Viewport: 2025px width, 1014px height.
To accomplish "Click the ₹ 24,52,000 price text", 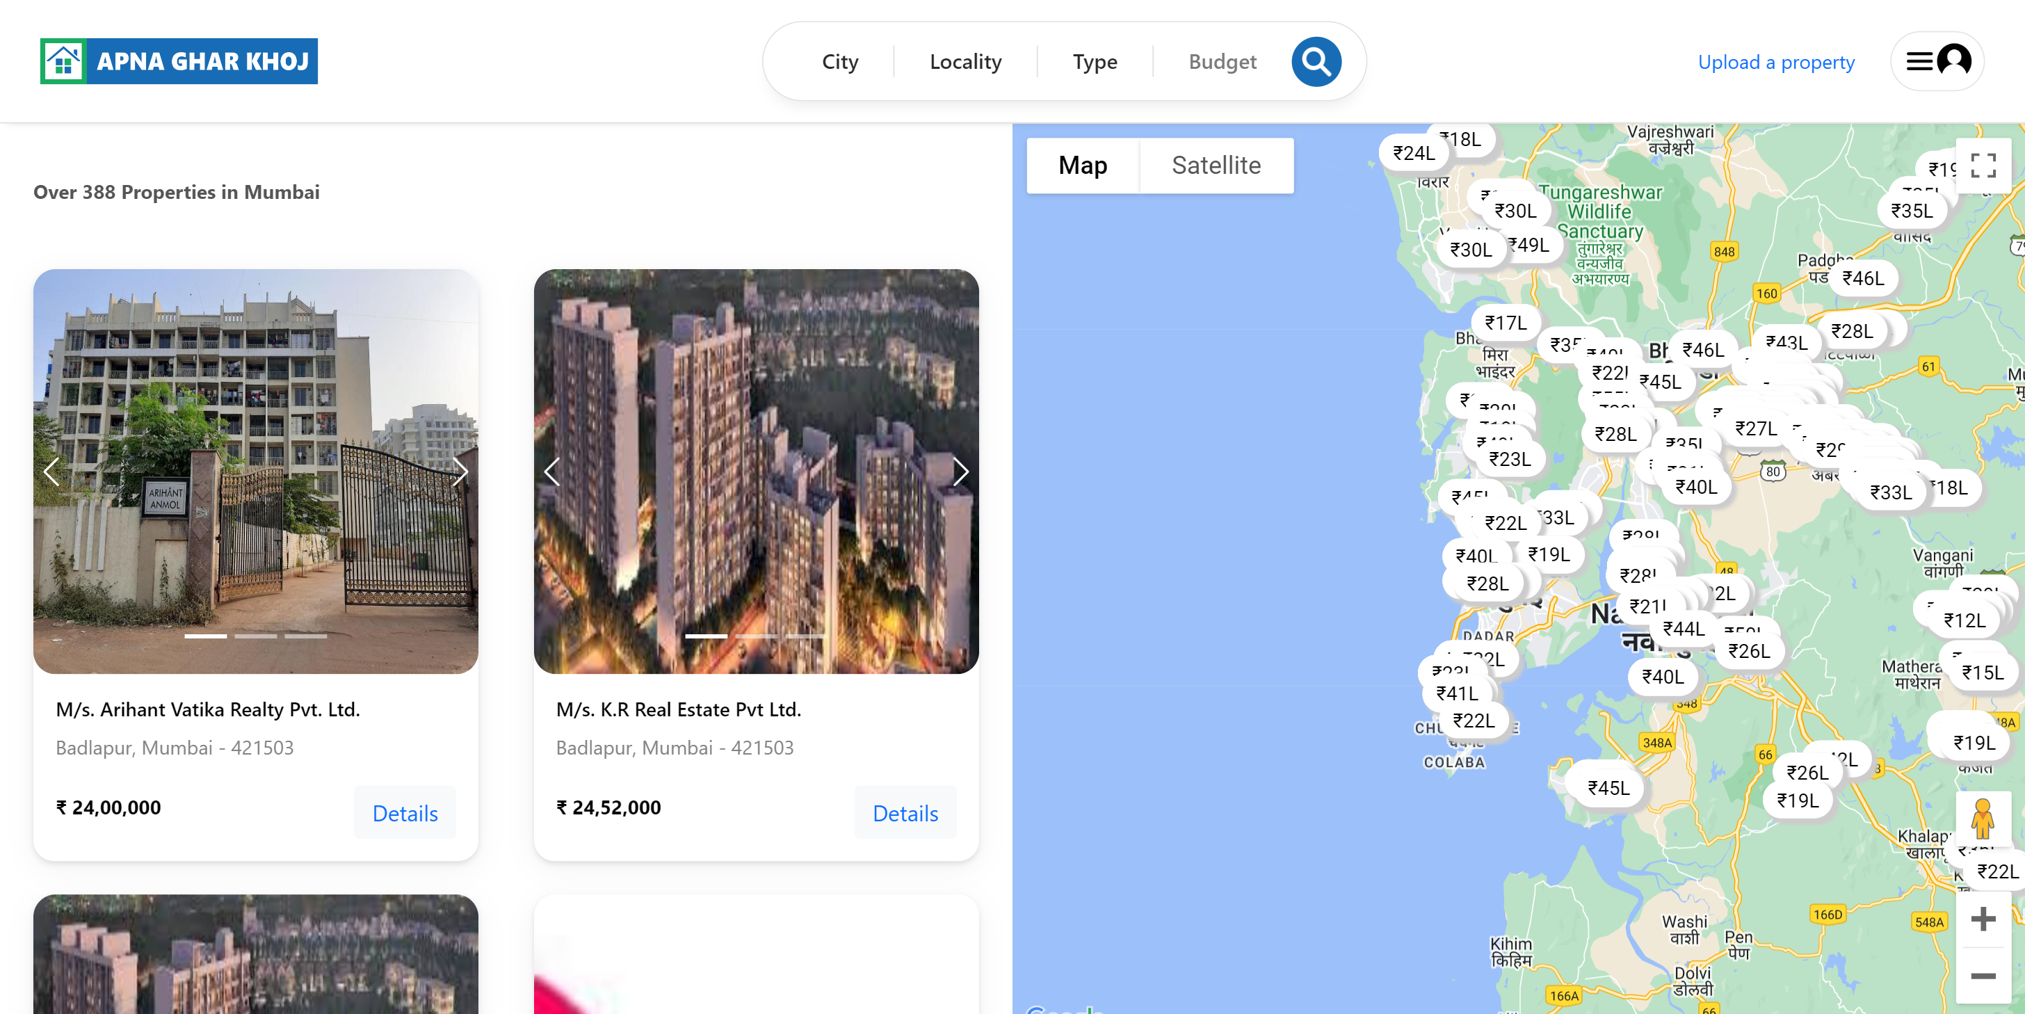I will point(608,807).
